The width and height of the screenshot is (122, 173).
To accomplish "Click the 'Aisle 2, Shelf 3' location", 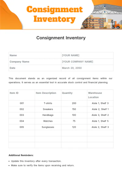I will (100, 127).
